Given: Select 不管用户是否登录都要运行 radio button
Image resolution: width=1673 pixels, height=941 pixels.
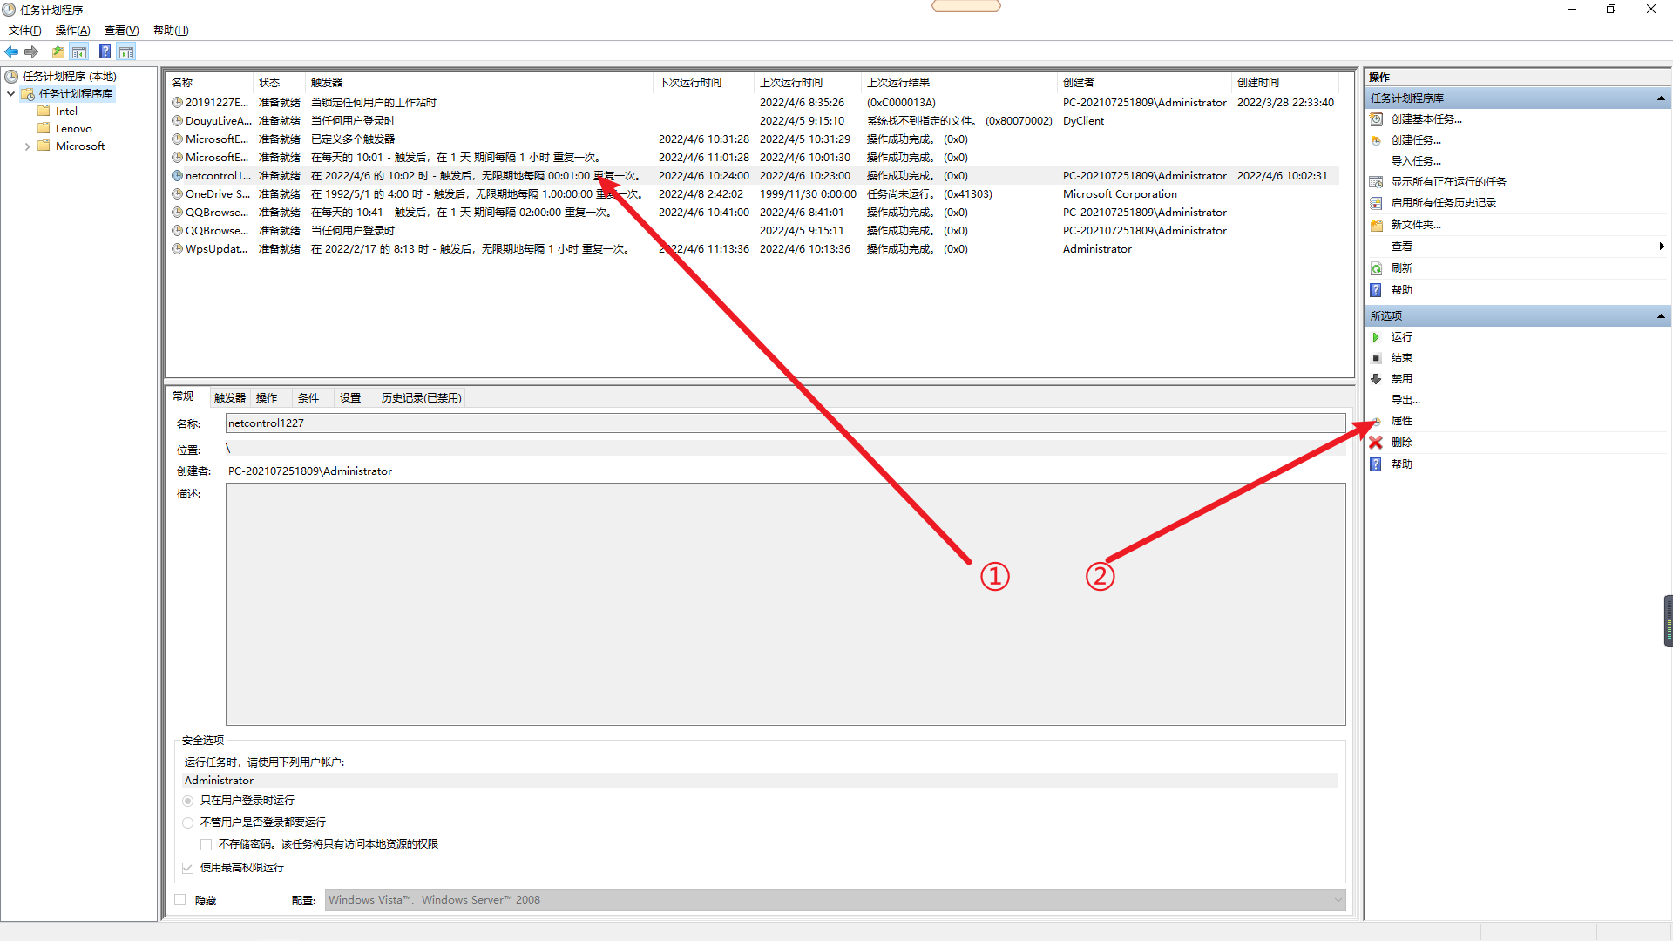Looking at the screenshot, I should (188, 823).
